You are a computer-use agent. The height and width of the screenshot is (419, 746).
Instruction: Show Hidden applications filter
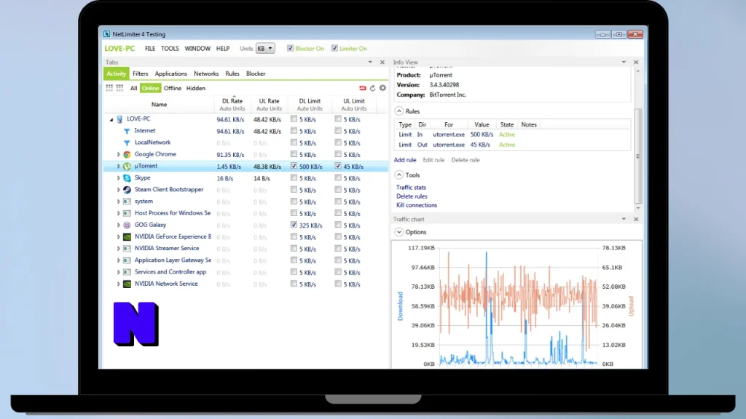pyautogui.click(x=195, y=88)
